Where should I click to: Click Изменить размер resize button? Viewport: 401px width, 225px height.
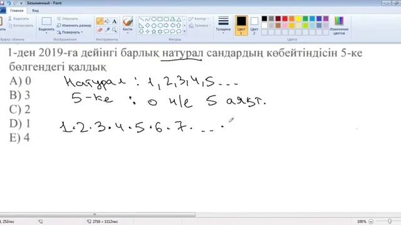(74, 26)
